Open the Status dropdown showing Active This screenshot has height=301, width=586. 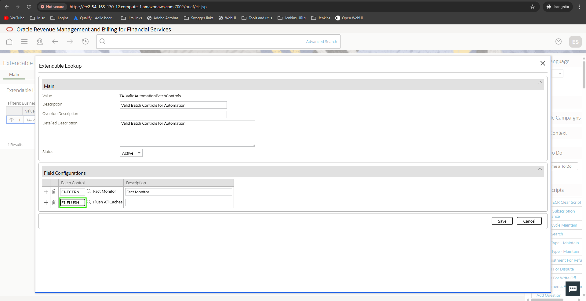coord(131,153)
